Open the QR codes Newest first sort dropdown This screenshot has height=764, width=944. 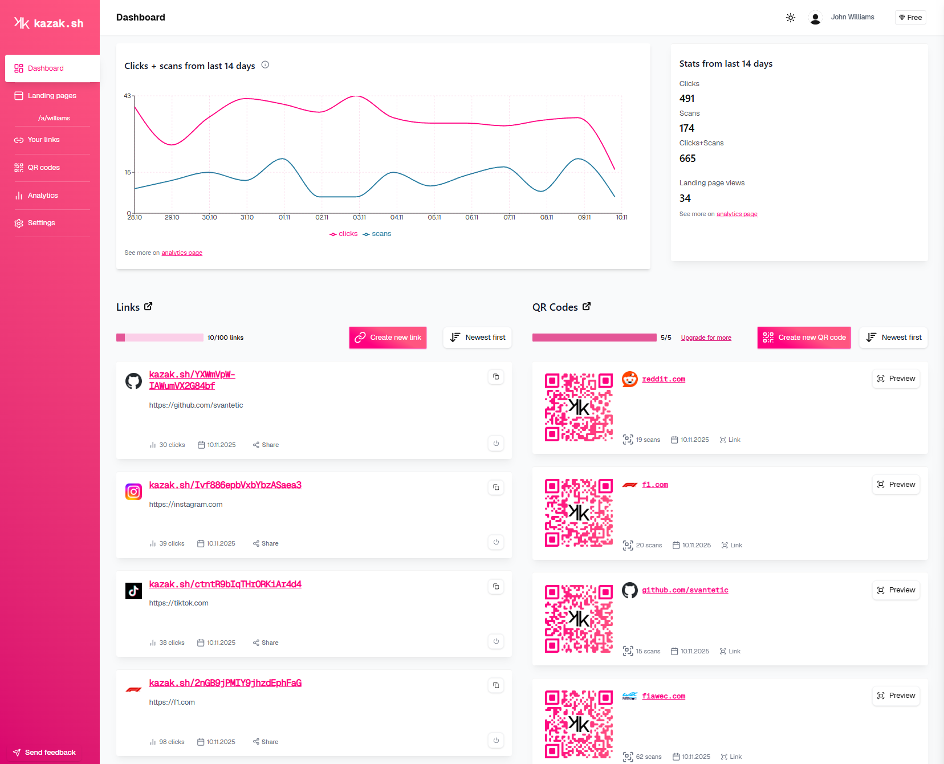894,338
